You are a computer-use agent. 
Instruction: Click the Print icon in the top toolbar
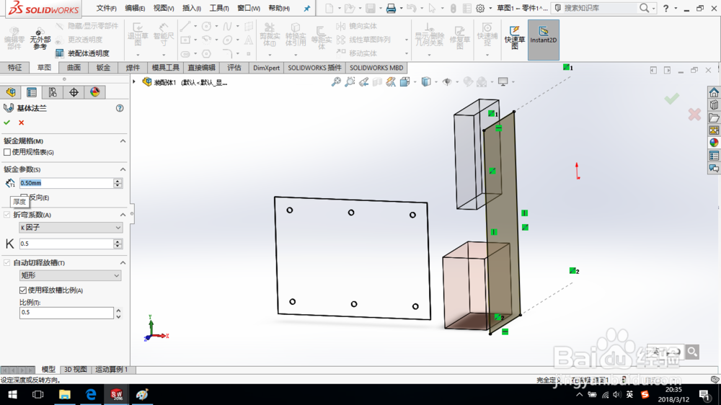tap(391, 8)
